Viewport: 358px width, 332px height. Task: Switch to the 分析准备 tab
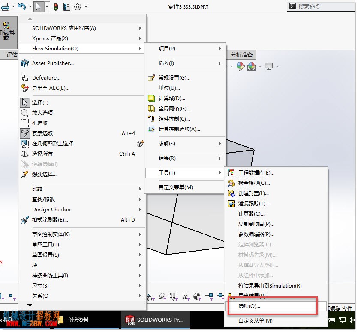click(242, 55)
